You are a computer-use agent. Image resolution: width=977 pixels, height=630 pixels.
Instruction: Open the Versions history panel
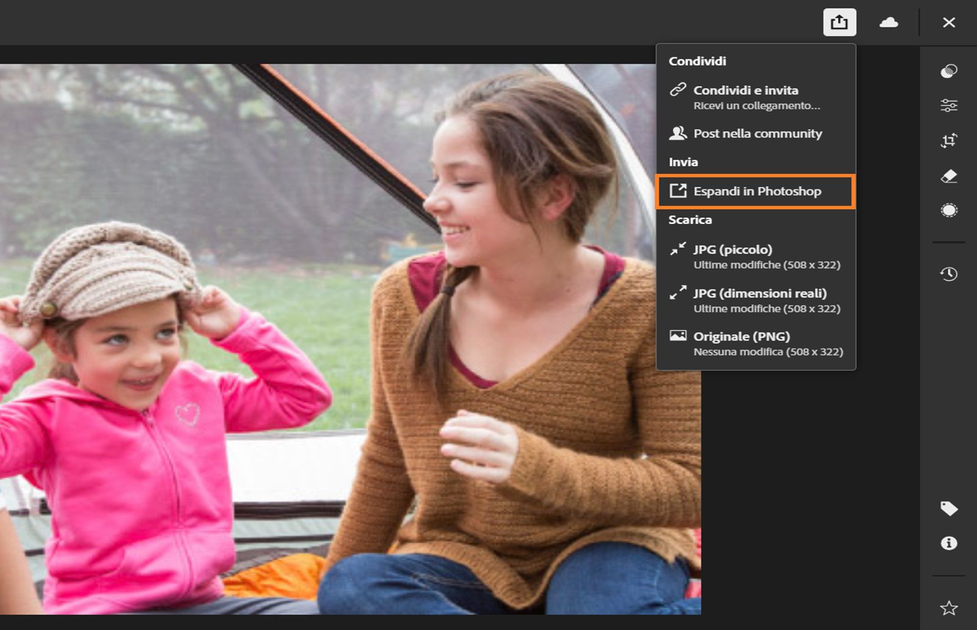pos(948,274)
